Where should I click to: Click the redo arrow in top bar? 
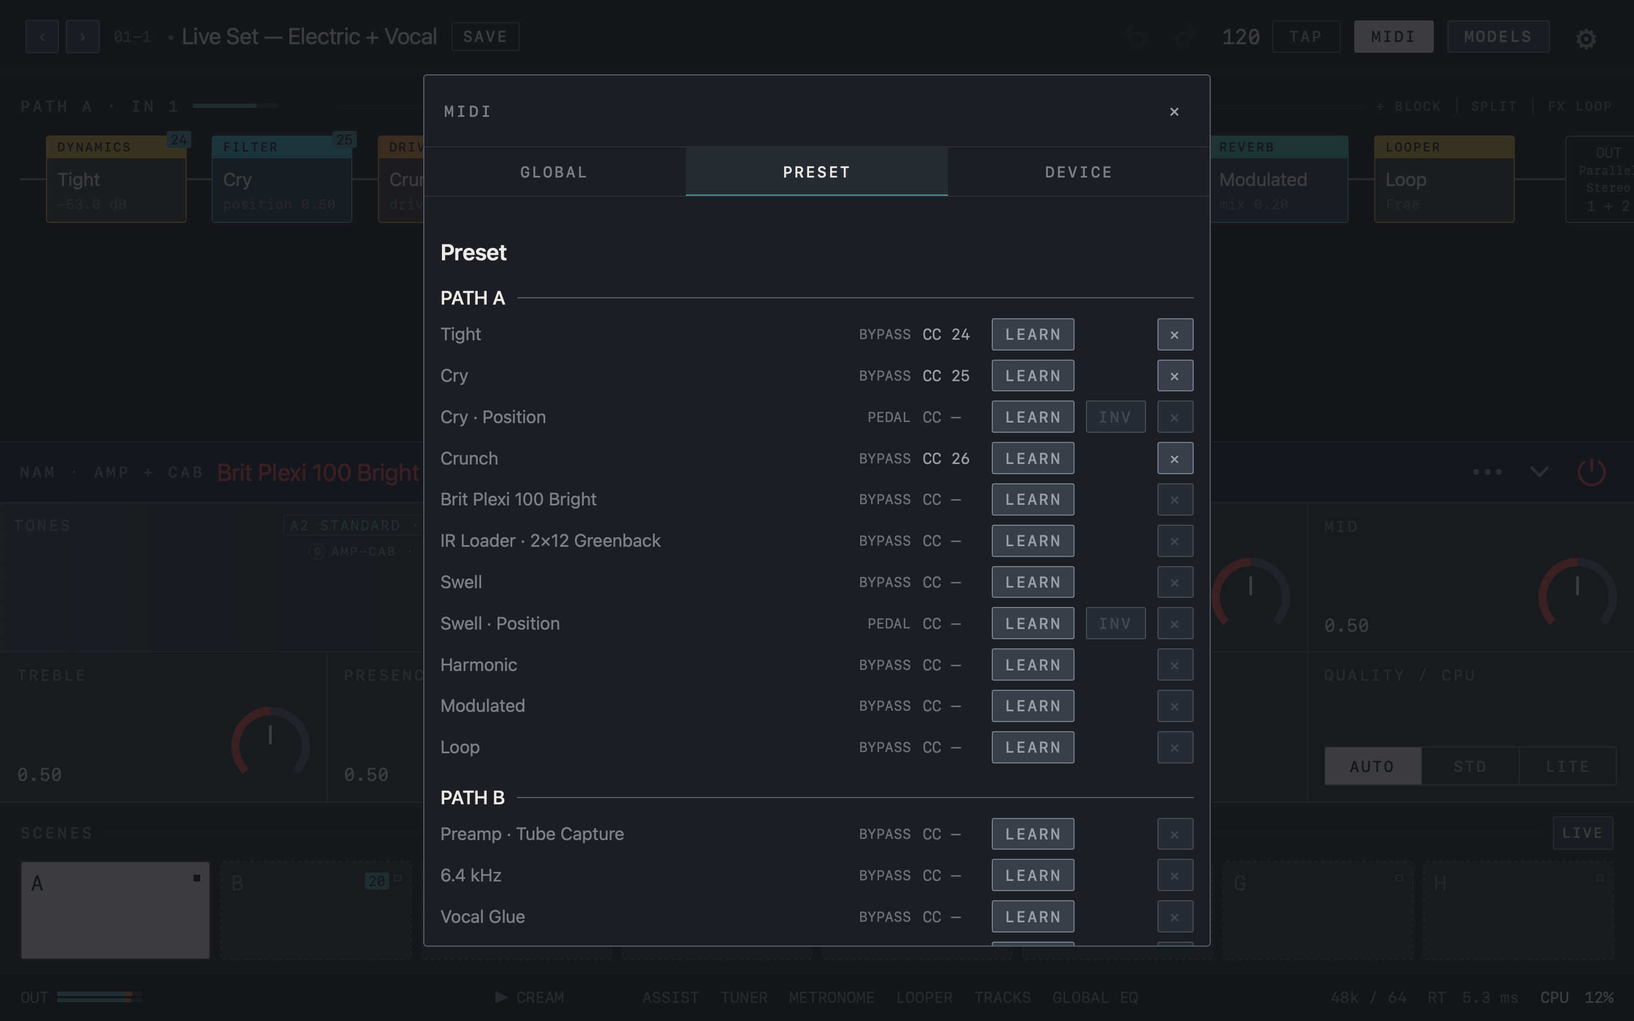[x=1186, y=36]
